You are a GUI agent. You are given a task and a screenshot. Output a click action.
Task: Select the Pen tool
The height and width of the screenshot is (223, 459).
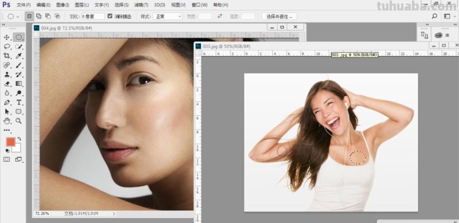(x=7, y=103)
